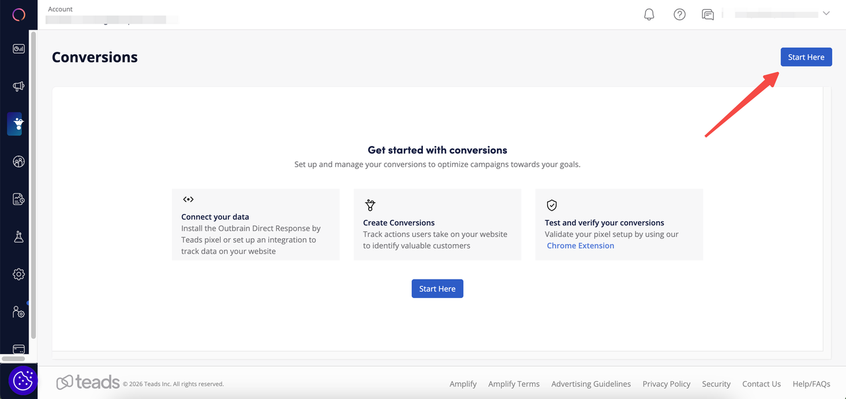This screenshot has width=846, height=399.
Task: Open the settings gear in sidebar
Action: (x=19, y=274)
